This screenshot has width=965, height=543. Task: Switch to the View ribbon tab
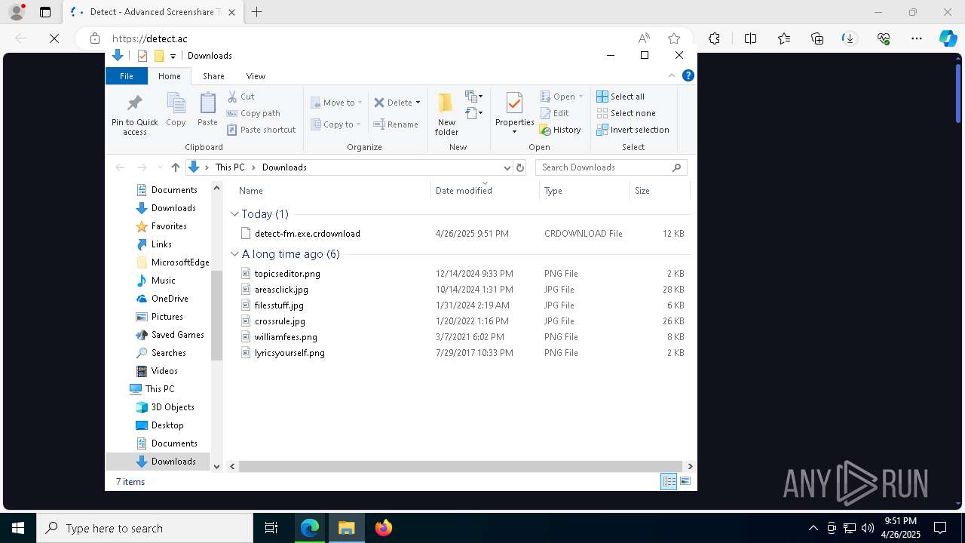[x=256, y=76]
